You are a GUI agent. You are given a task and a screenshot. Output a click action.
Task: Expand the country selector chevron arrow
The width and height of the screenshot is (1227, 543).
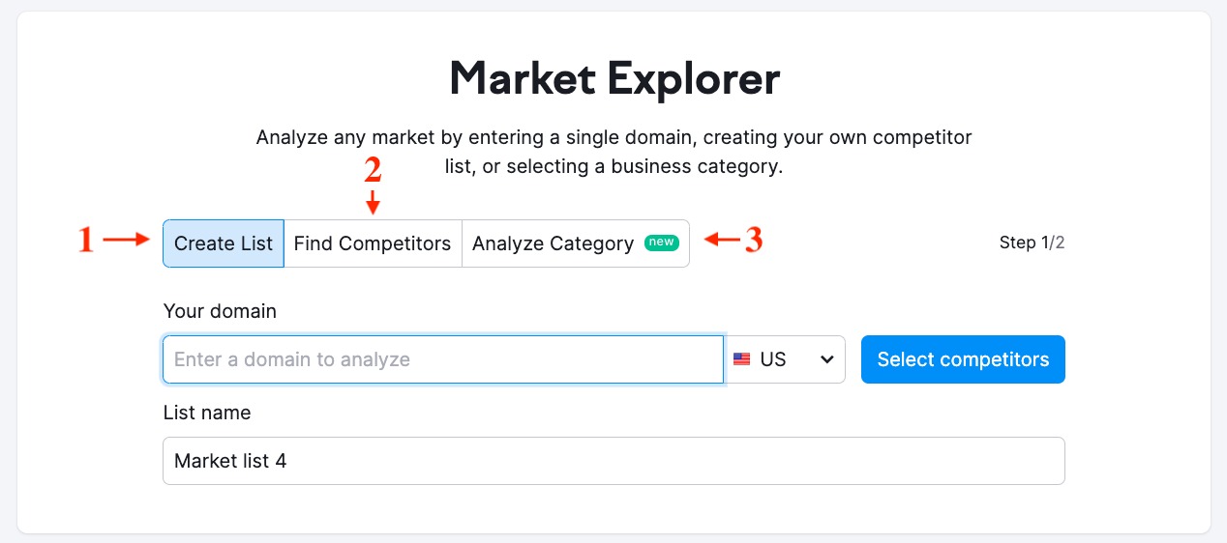point(826,359)
